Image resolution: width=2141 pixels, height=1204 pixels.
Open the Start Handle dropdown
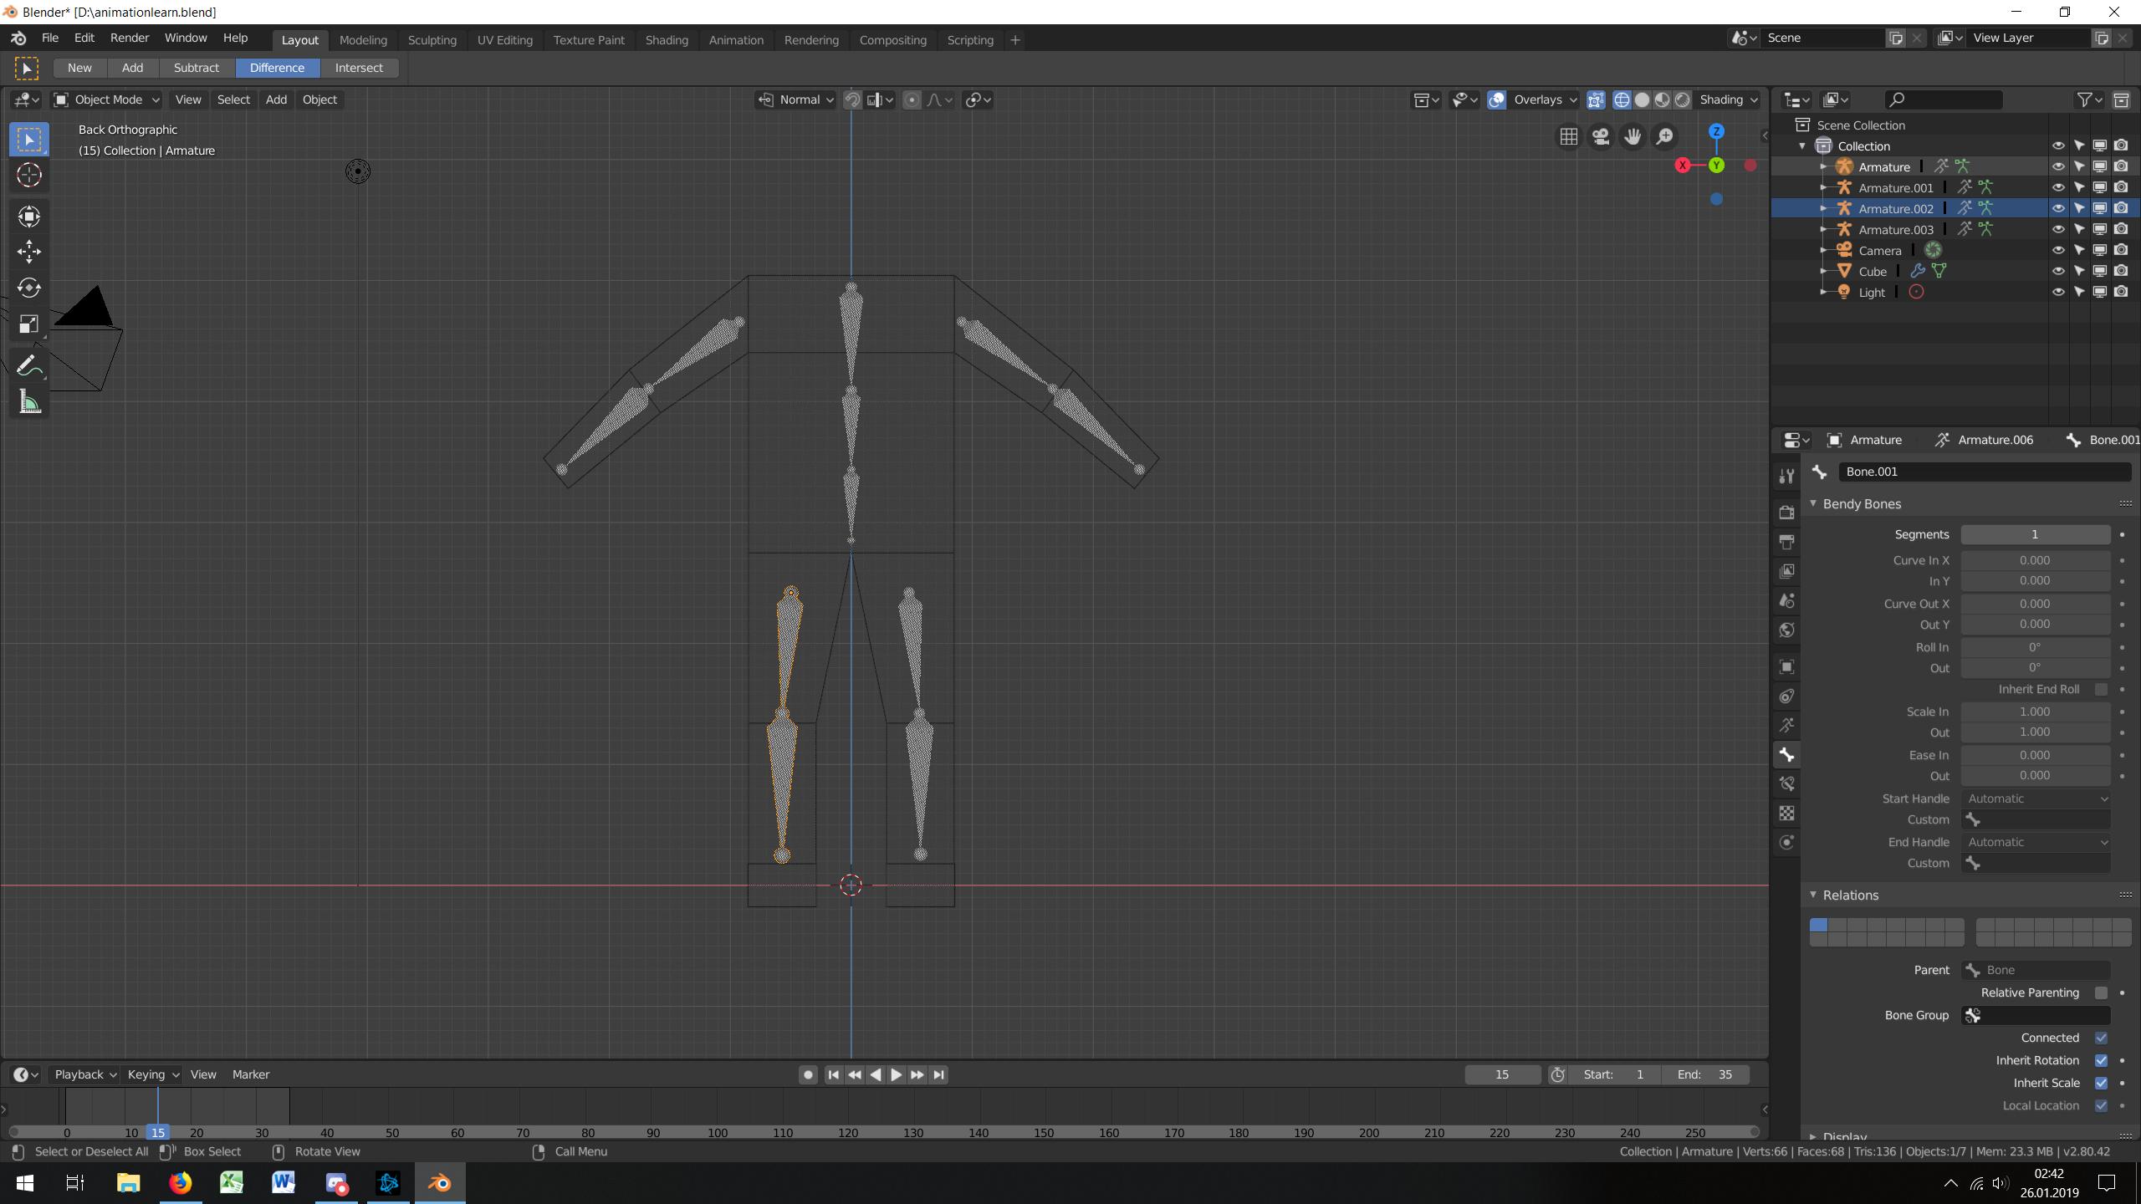click(x=2037, y=798)
